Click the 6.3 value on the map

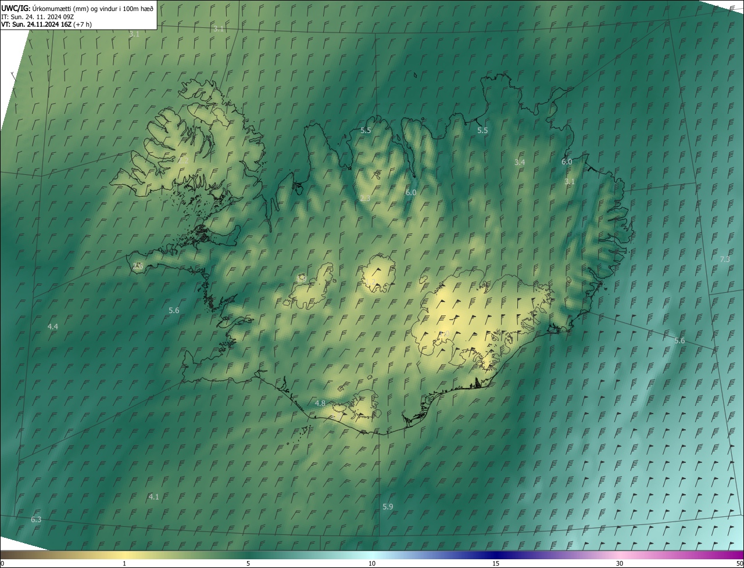(36, 519)
